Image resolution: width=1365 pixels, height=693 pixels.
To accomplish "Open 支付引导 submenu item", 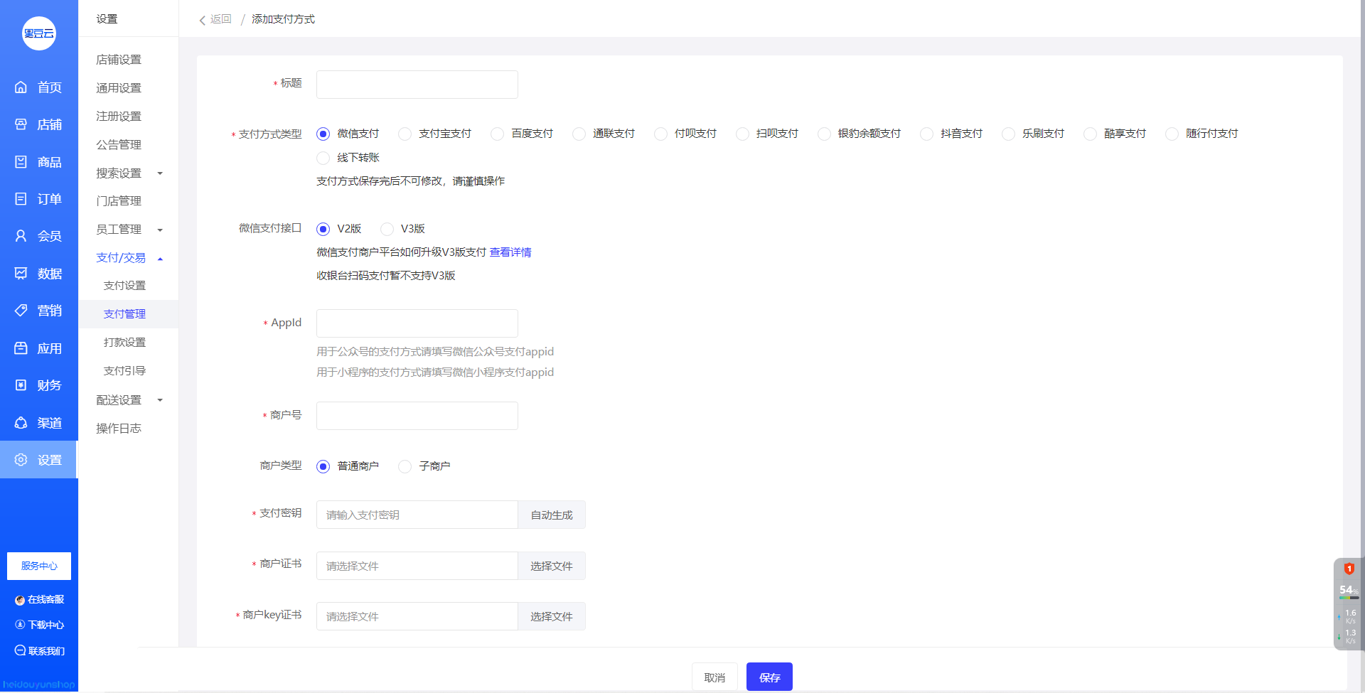I will [124, 371].
